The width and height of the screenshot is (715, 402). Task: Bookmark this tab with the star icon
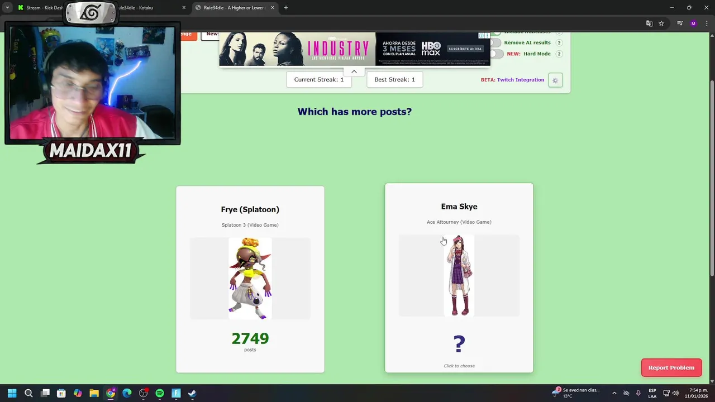pyautogui.click(x=661, y=23)
